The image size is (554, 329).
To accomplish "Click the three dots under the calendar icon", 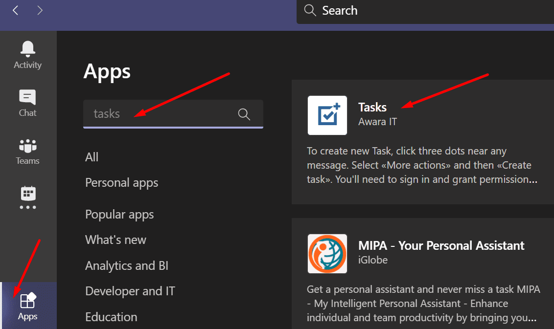I will pyautogui.click(x=28, y=207).
